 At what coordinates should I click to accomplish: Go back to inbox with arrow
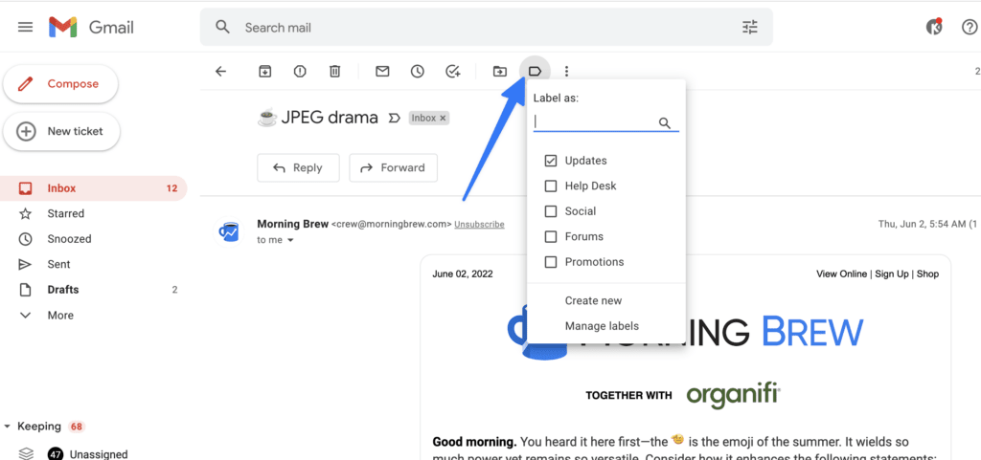coord(221,71)
